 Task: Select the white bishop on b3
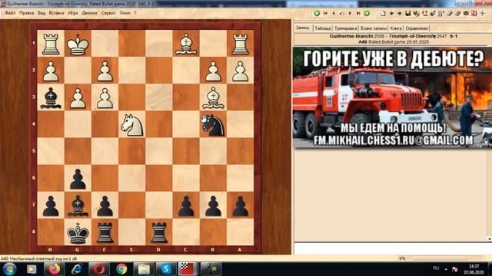click(213, 97)
